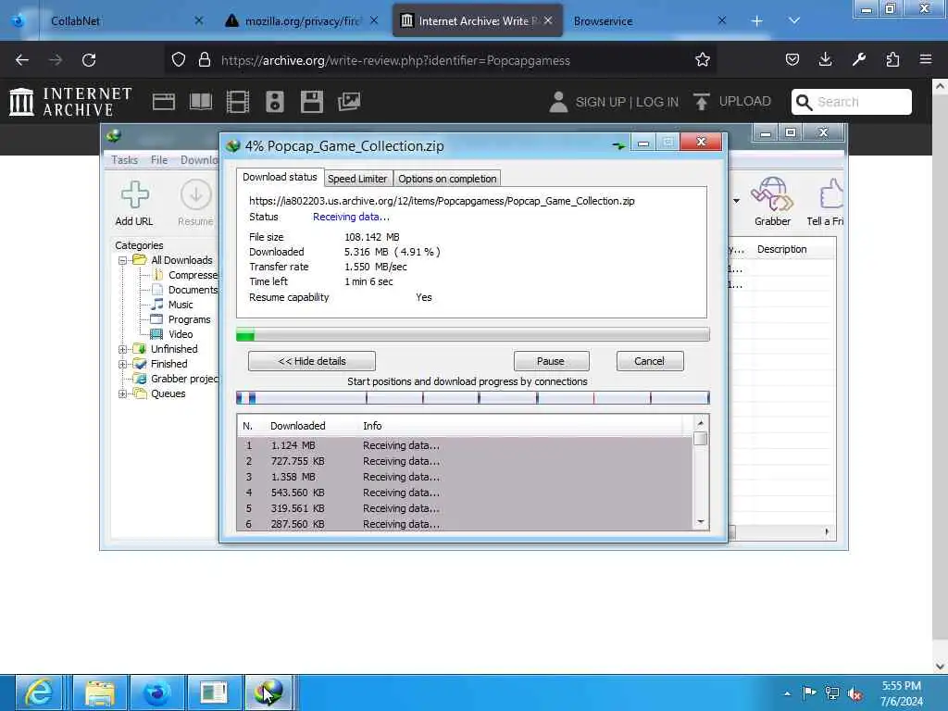Select the Video category
Viewport: 948px width, 711px height.
181,334
